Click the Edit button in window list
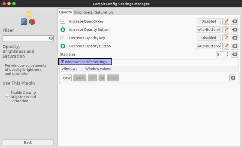The image size is (242, 148). coord(92,78)
